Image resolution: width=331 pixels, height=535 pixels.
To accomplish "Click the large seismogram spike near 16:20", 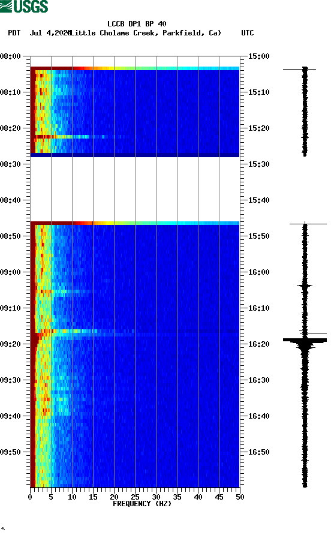I will [305, 341].
